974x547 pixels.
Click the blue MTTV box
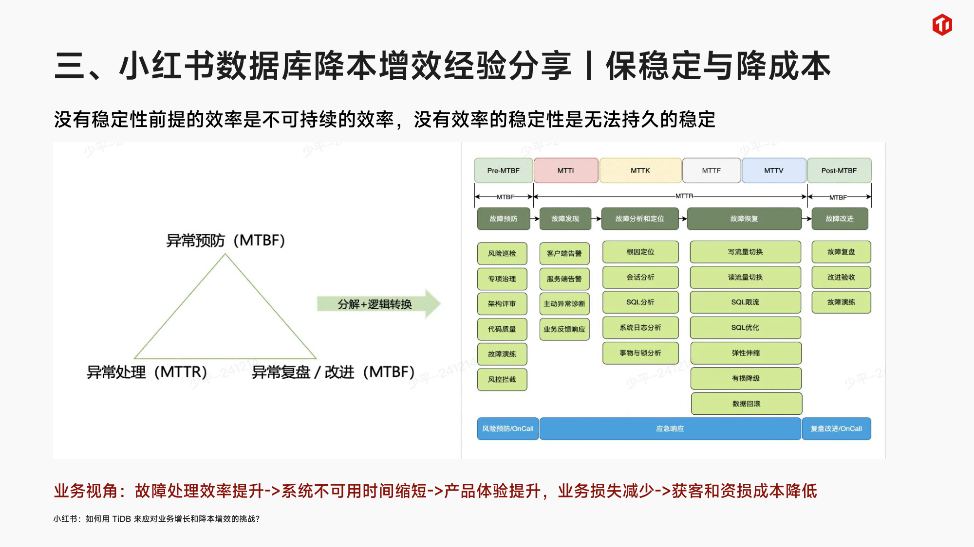pyautogui.click(x=773, y=171)
